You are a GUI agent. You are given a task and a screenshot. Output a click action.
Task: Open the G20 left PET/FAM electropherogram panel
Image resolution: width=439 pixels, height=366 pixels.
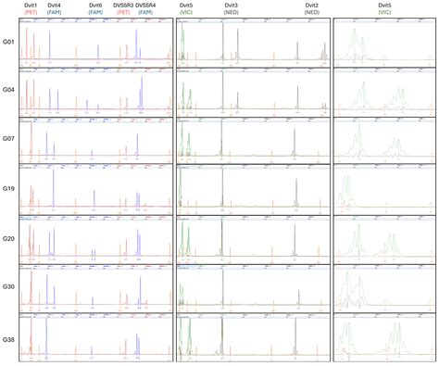[95, 240]
